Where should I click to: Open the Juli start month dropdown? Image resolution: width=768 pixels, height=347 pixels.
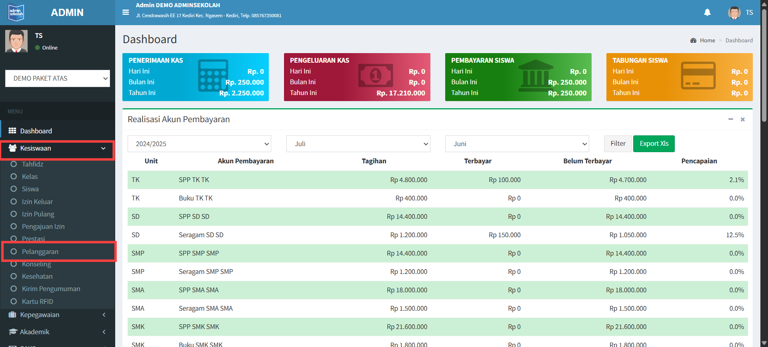[x=358, y=144]
